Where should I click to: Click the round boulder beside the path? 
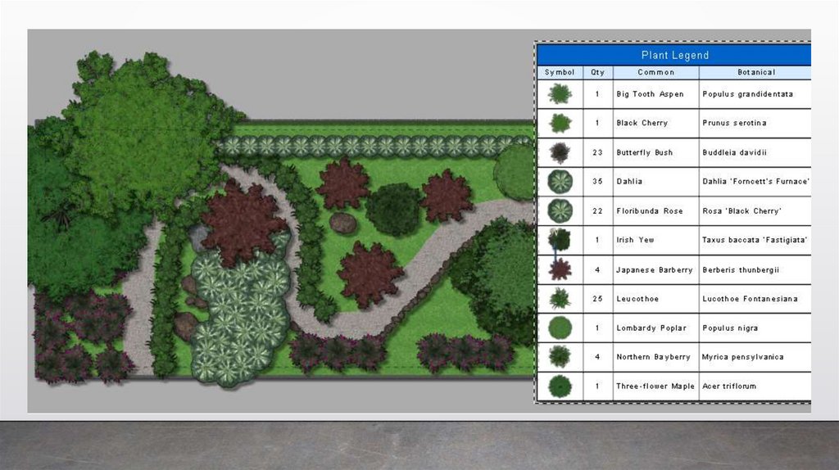click(343, 223)
